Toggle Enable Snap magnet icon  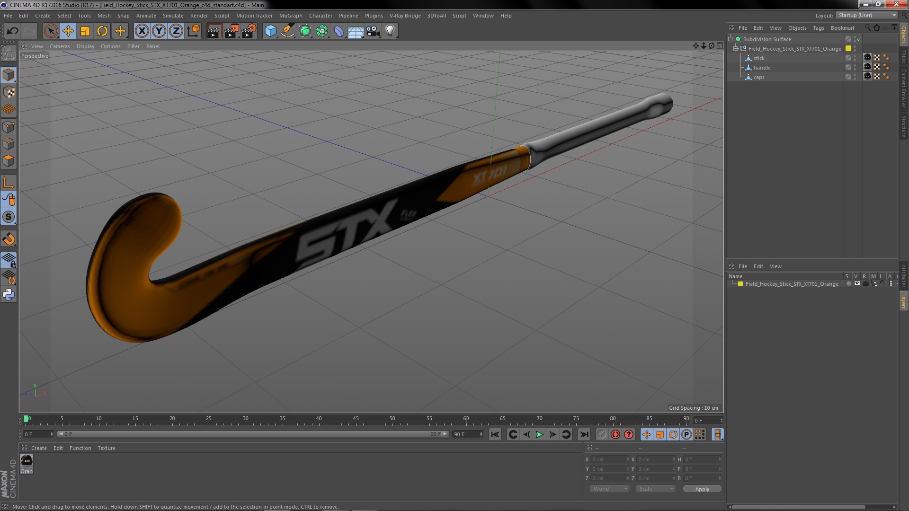9,239
